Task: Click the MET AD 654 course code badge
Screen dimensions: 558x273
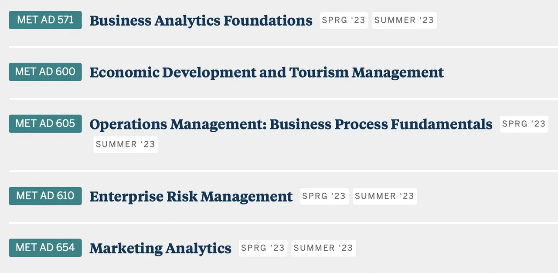Action: pyautogui.click(x=45, y=248)
